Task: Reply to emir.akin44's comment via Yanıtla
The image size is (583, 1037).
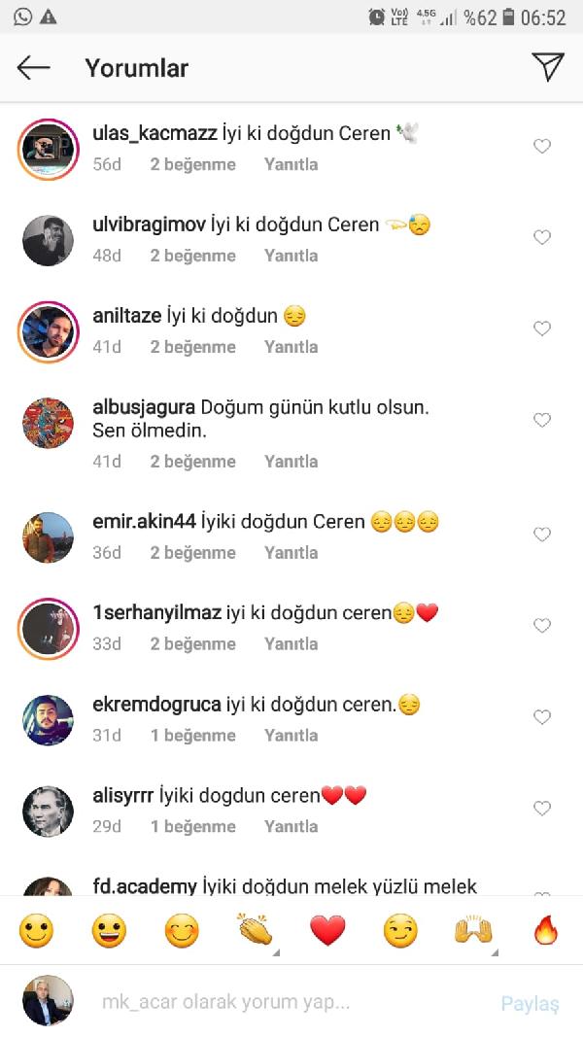Action: 291,552
